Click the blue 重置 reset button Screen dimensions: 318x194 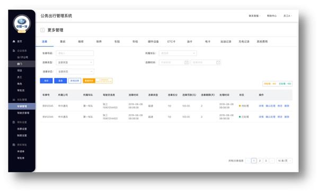[x=60, y=81]
